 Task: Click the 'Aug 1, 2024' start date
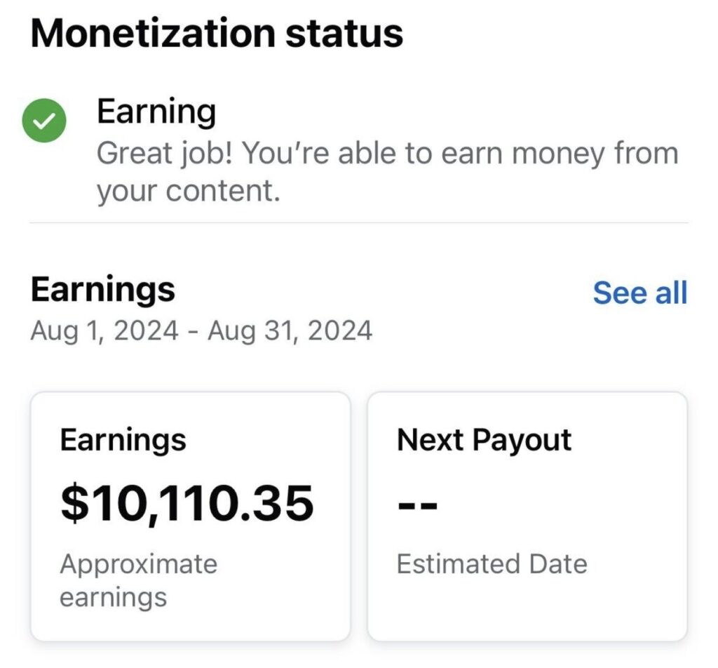click(x=104, y=330)
